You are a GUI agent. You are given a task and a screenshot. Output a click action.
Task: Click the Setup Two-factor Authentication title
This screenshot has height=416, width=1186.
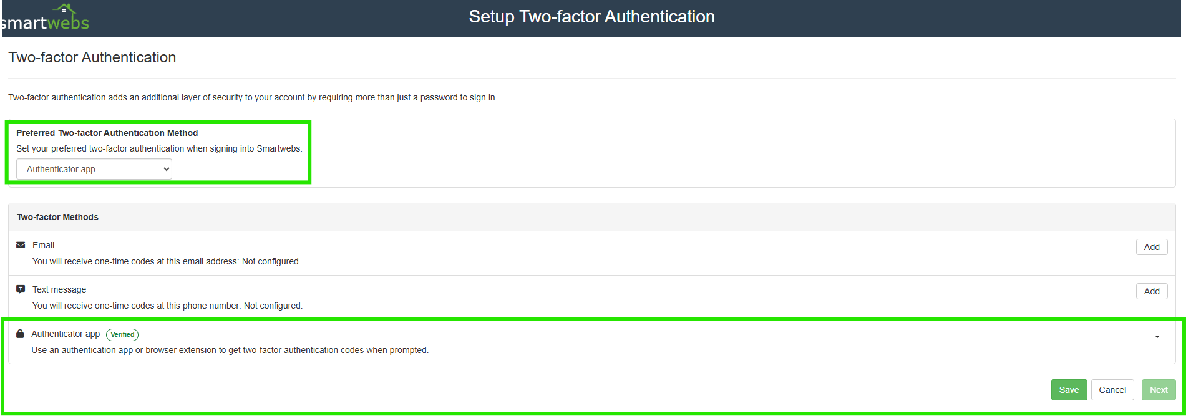[591, 17]
